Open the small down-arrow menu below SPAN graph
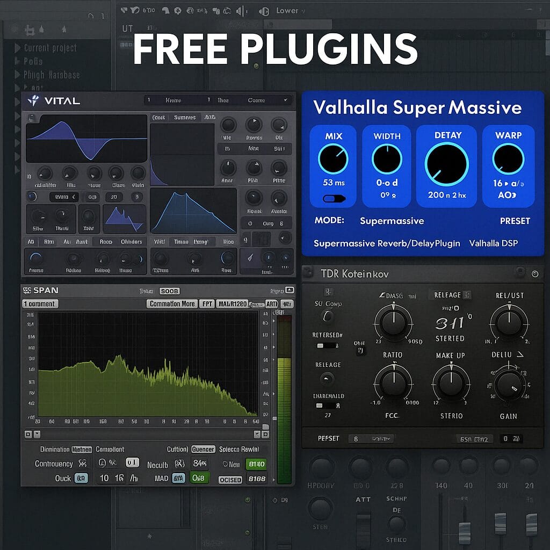550x550 pixels. (37, 434)
